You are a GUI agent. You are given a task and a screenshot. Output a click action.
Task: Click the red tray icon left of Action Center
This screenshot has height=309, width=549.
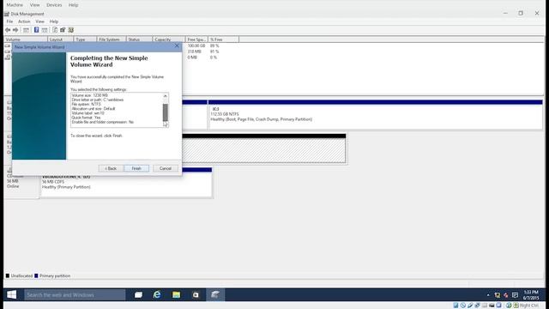click(506, 295)
